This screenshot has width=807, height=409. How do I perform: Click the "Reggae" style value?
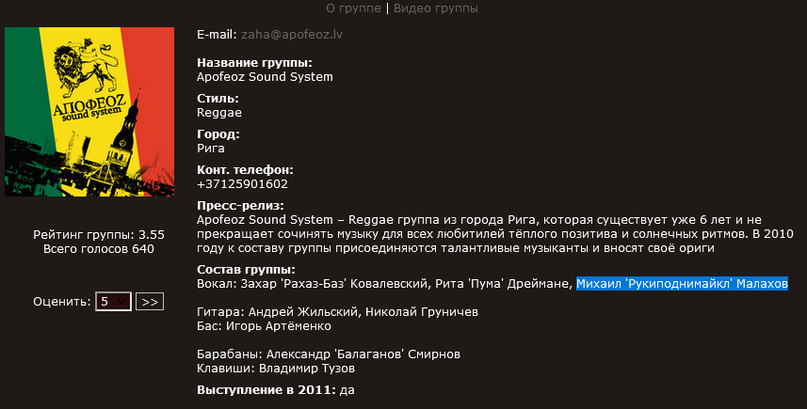(219, 113)
